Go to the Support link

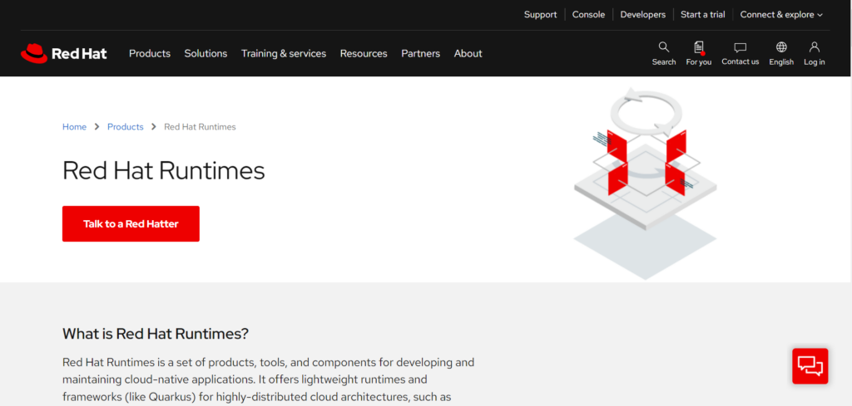pyautogui.click(x=540, y=15)
